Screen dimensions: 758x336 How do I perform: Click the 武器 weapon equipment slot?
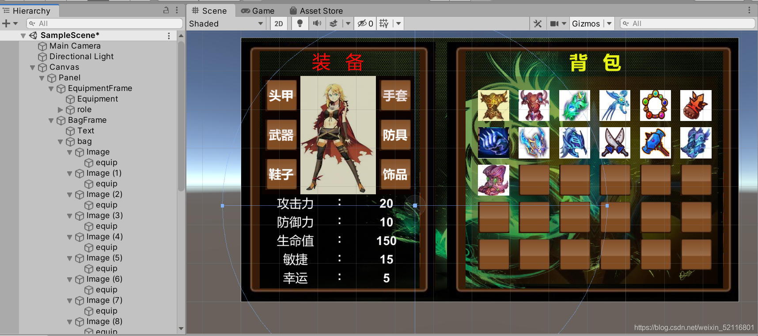pyautogui.click(x=281, y=135)
